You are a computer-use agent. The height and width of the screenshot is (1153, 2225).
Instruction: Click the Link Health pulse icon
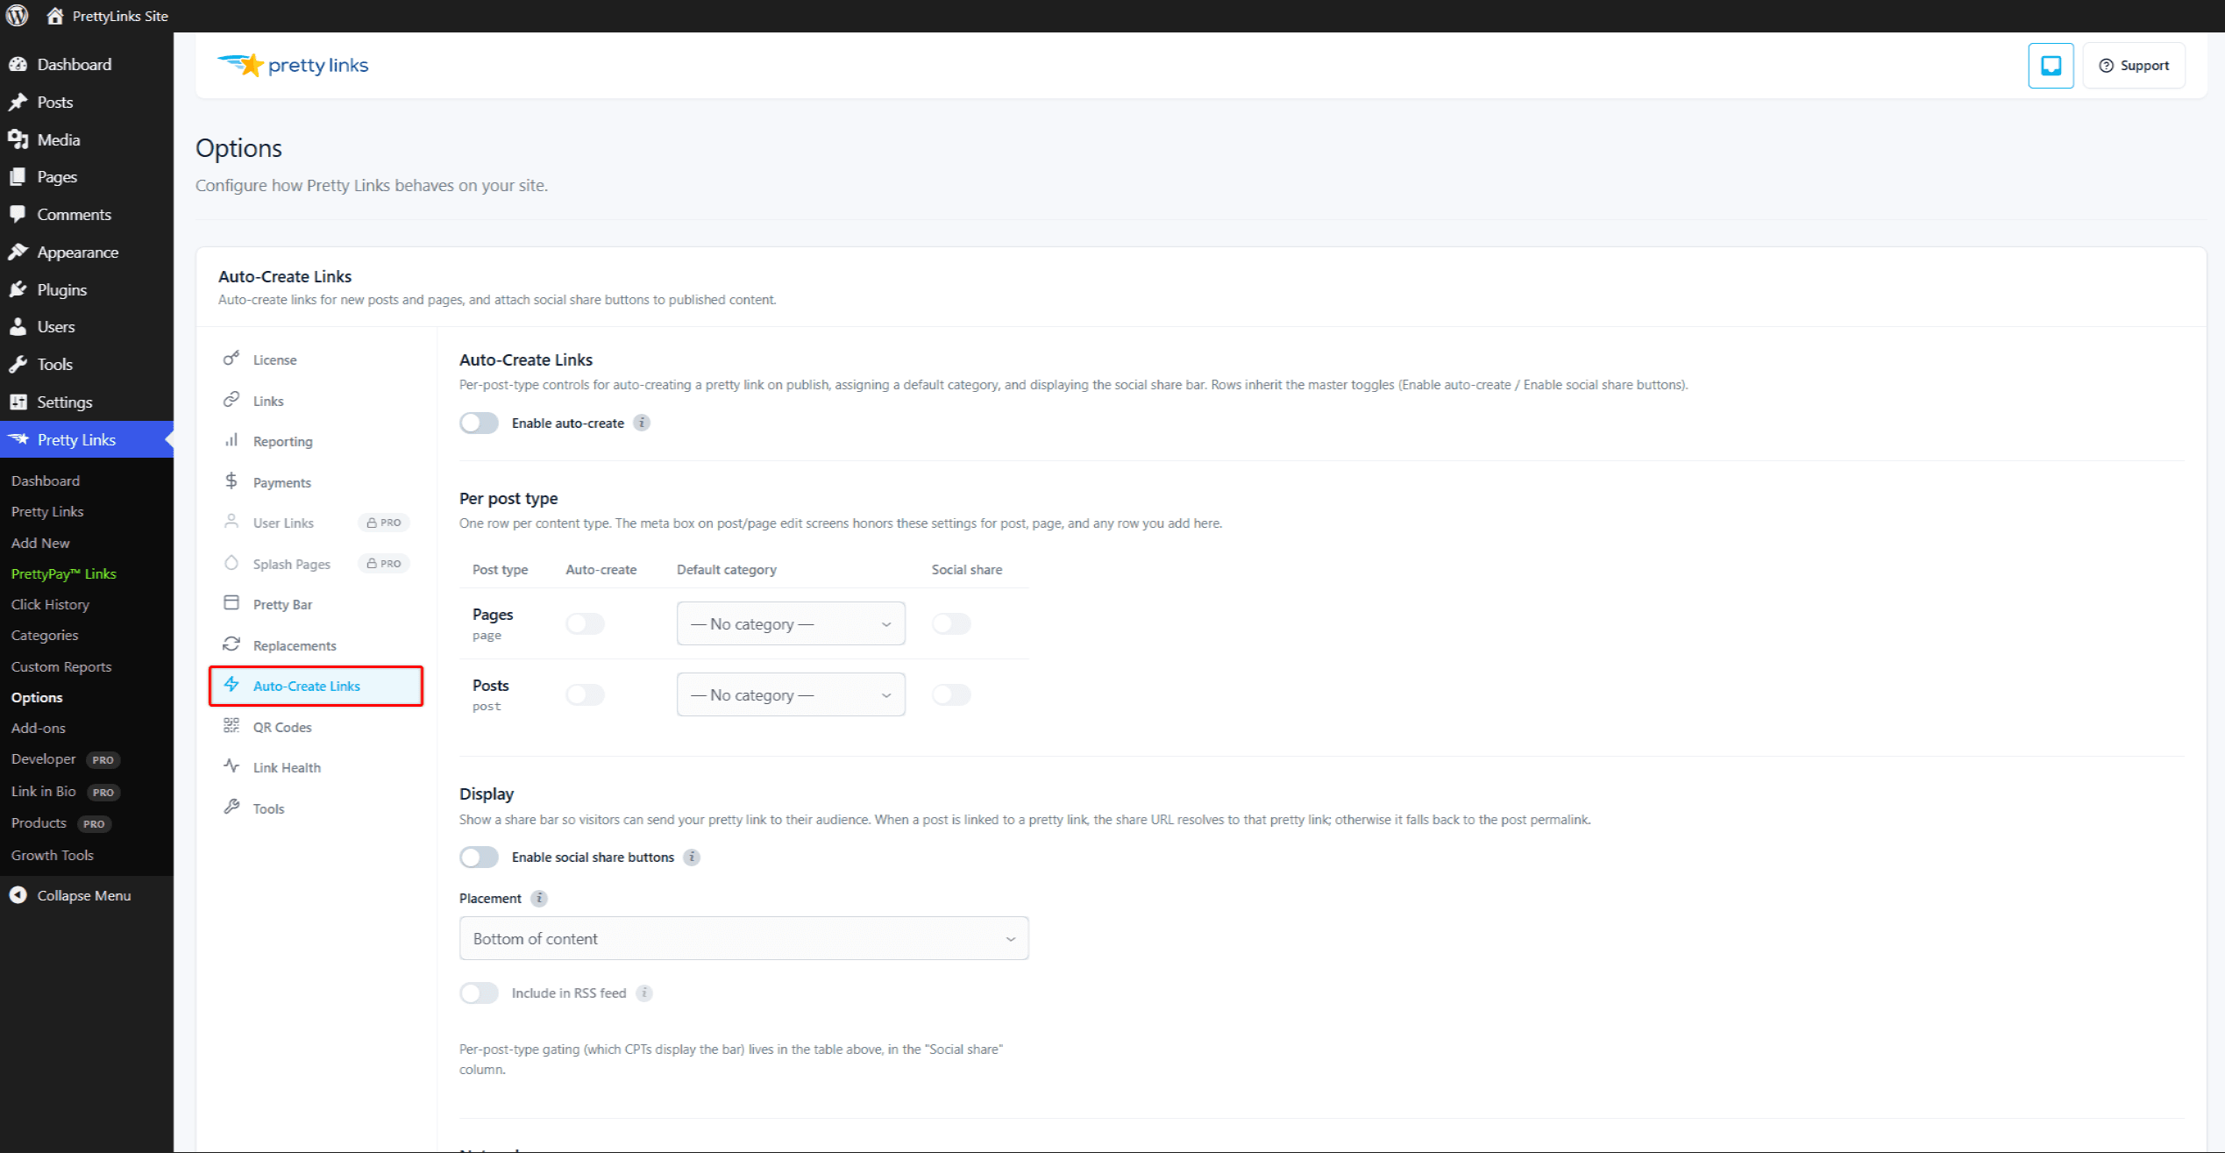(x=231, y=765)
